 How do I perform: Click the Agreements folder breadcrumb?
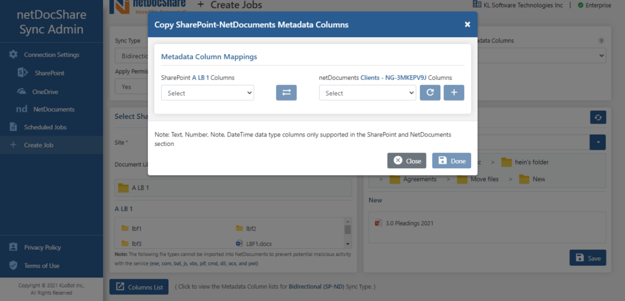point(413,179)
